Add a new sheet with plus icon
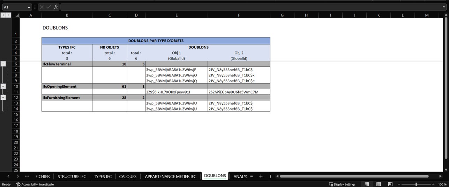The height and width of the screenshot is (187, 449). tap(261, 176)
